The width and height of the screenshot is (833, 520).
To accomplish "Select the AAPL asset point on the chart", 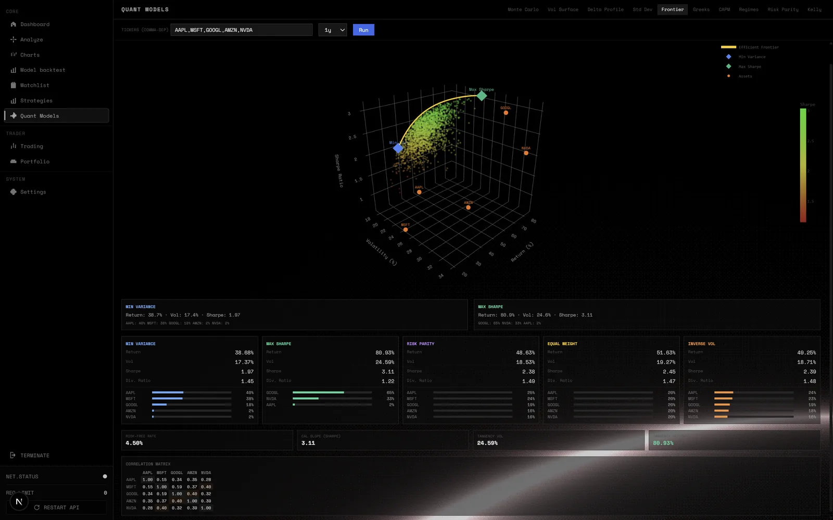I will click(419, 192).
